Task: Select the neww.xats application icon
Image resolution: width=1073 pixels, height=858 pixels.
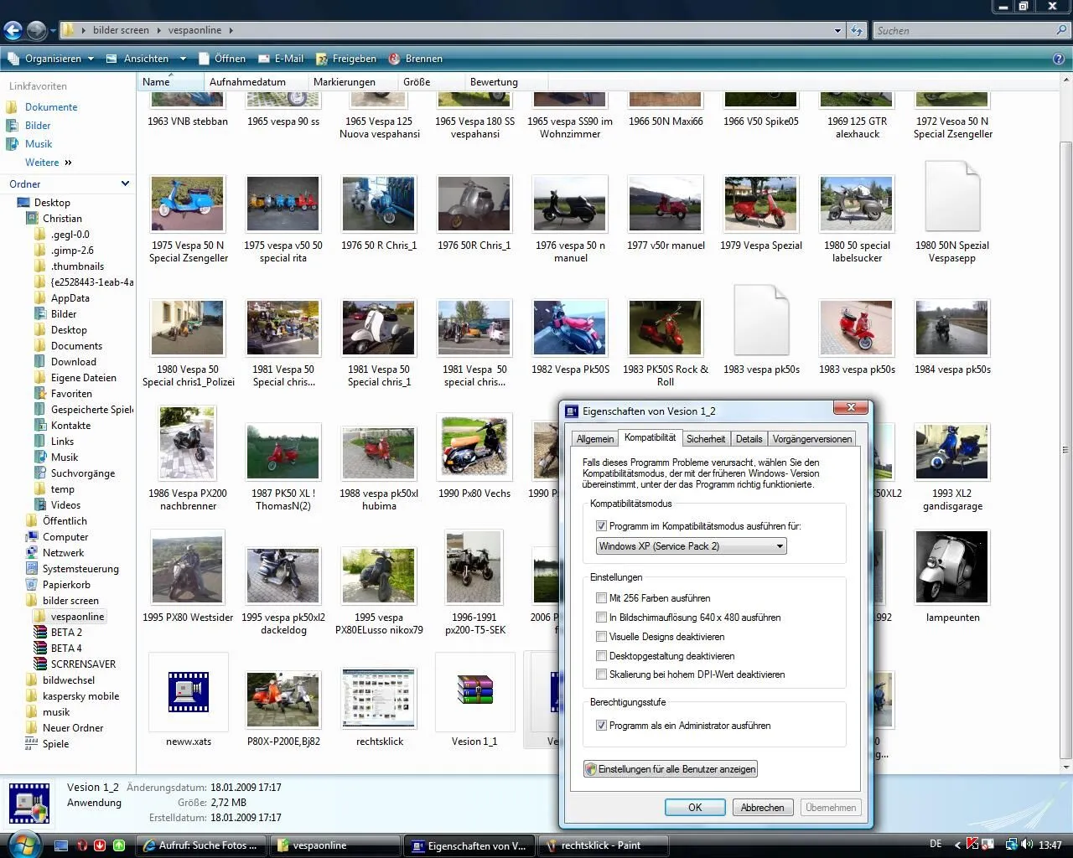Action: tap(188, 691)
